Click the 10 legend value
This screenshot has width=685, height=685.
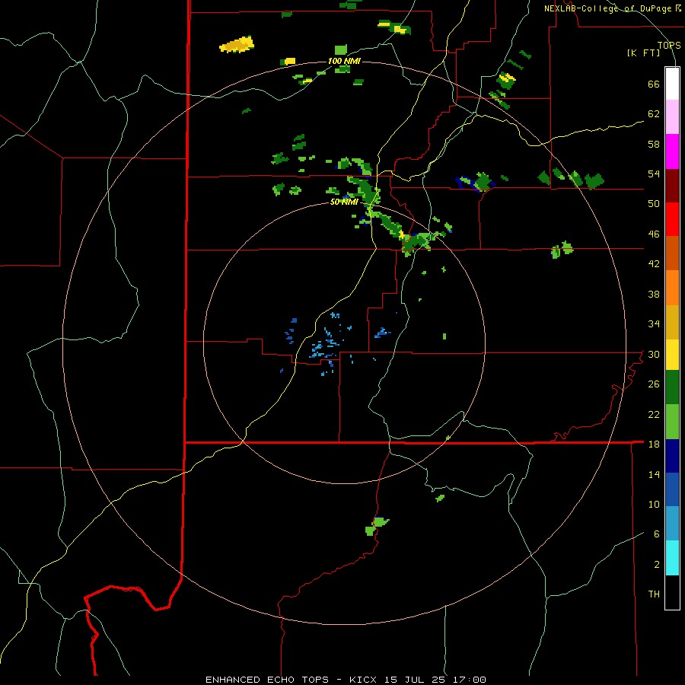pos(654,504)
